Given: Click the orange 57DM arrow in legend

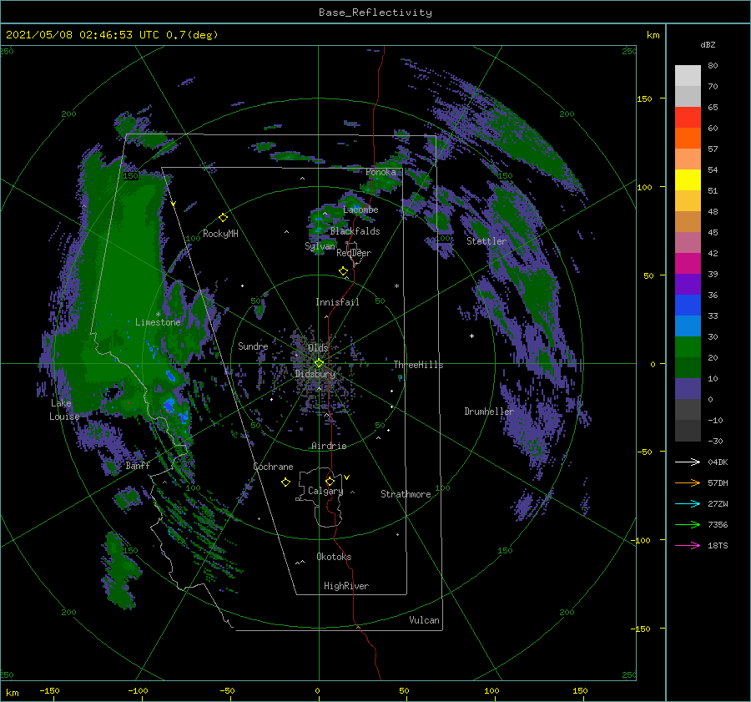Looking at the screenshot, I should (688, 483).
